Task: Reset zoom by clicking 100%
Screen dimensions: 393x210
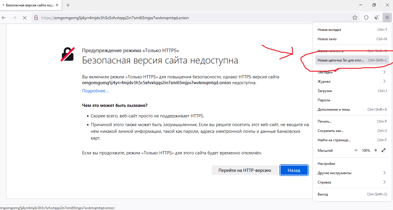Action: click(x=366, y=151)
